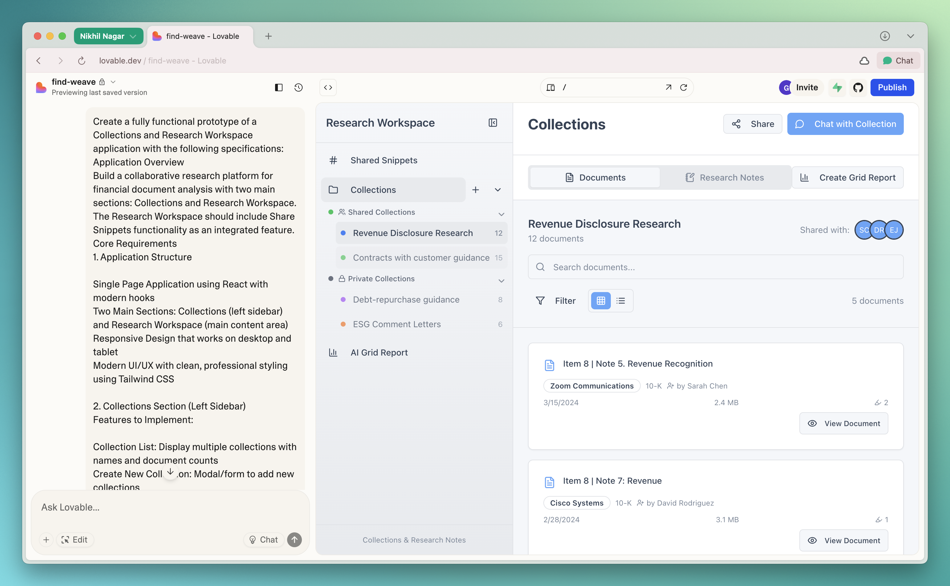Open the version history clock icon
Viewport: 950px width, 586px height.
[298, 87]
